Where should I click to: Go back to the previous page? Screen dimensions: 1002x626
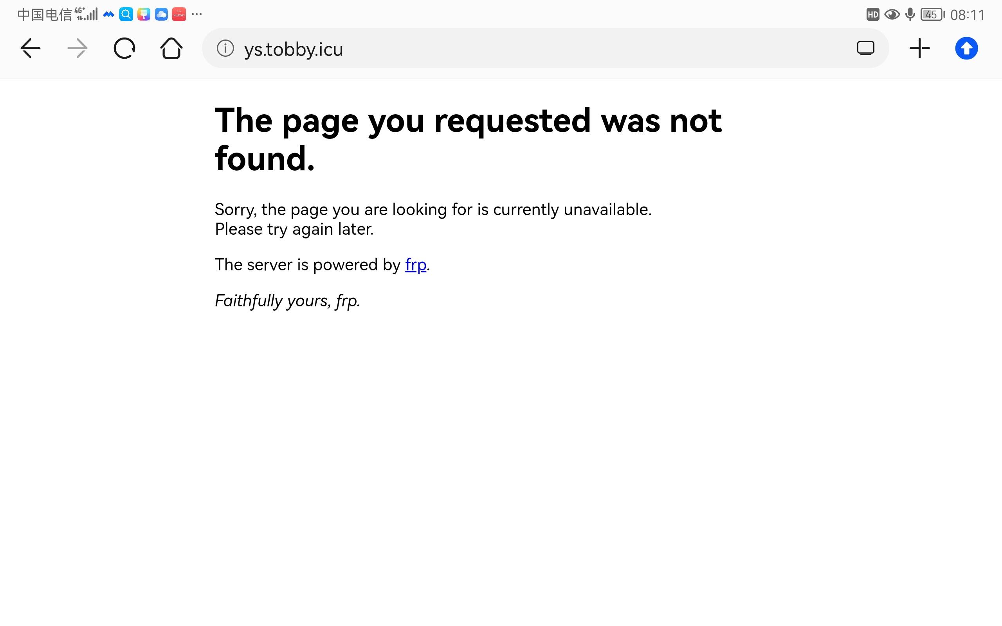pyautogui.click(x=31, y=49)
